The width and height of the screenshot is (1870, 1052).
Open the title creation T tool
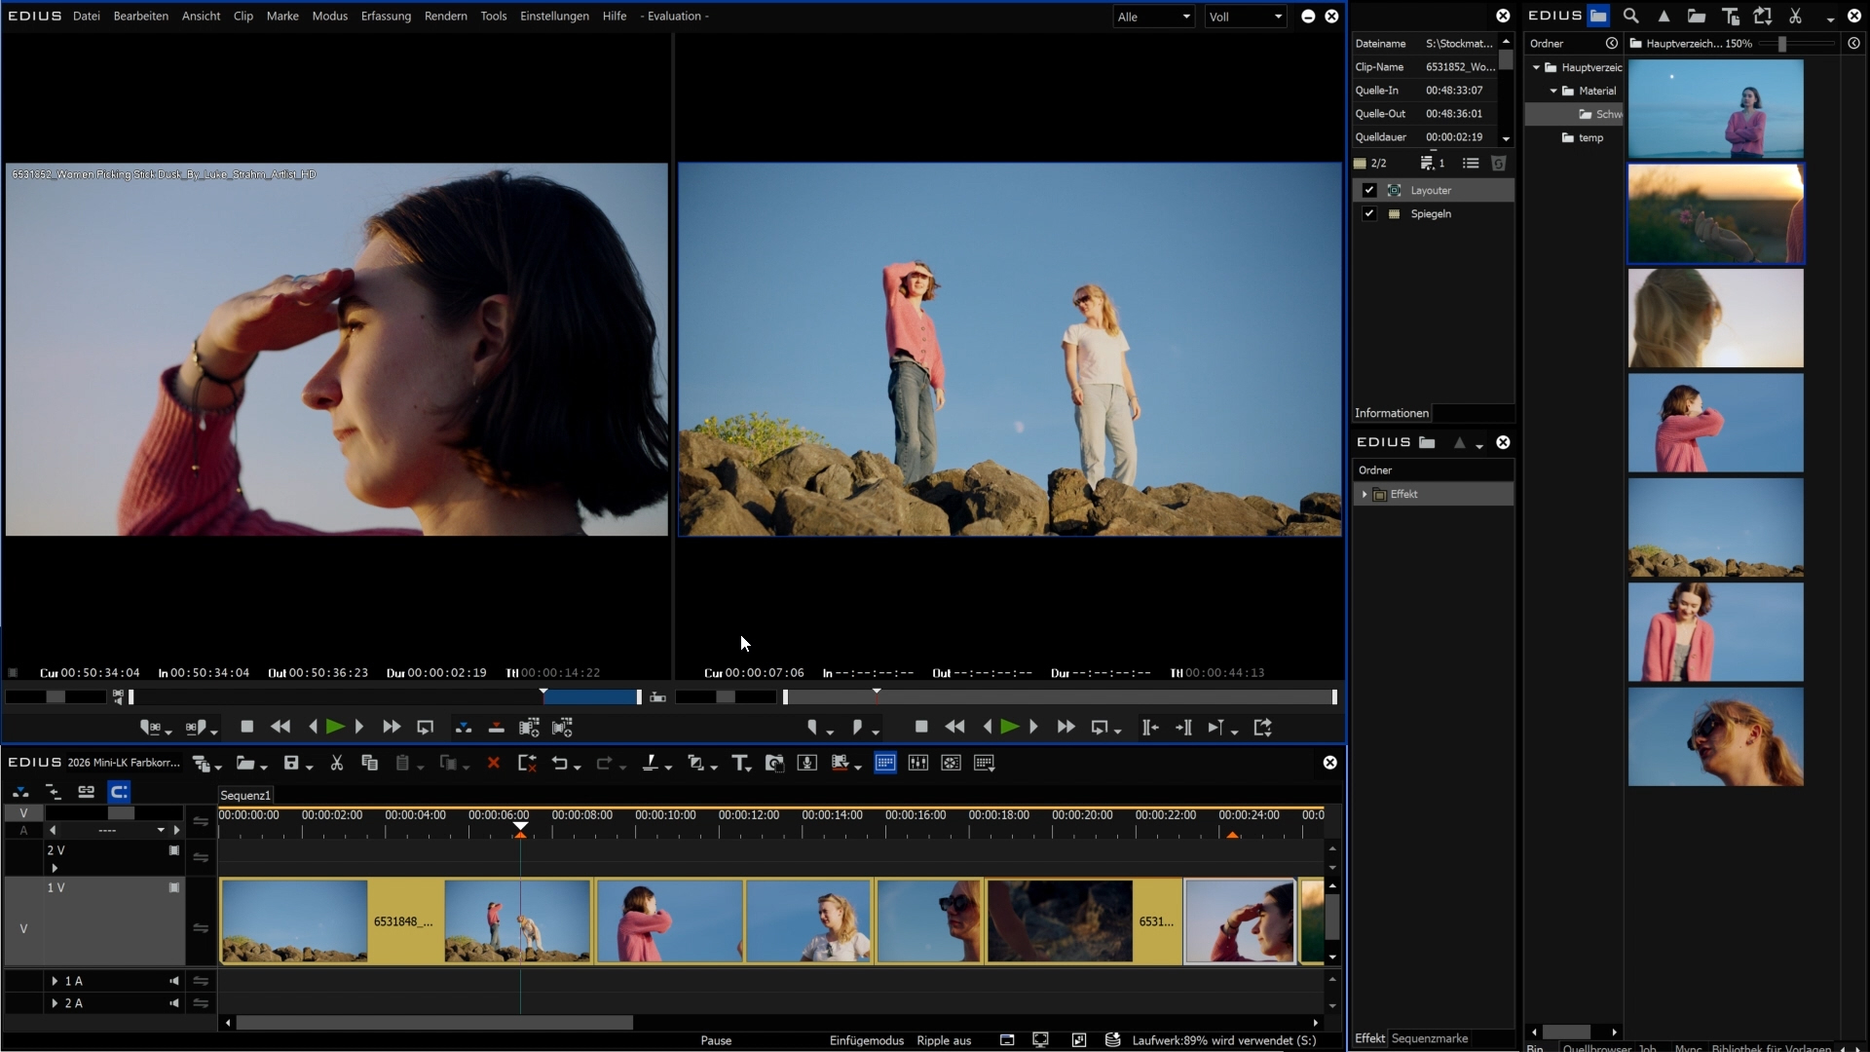point(740,764)
